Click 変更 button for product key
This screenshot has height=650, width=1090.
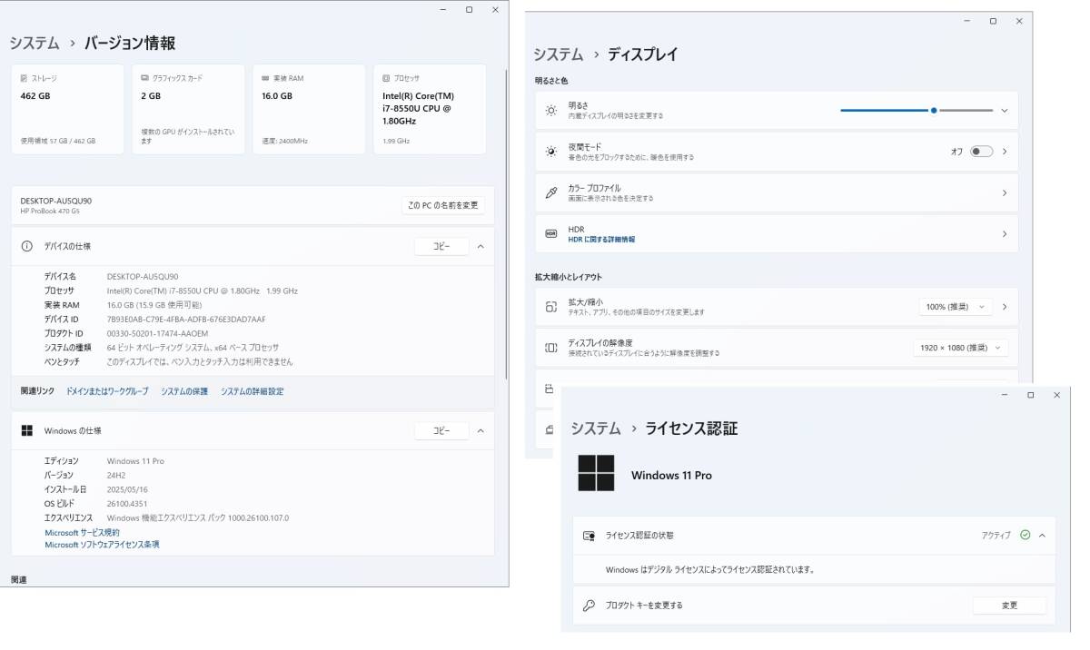[x=1009, y=606]
